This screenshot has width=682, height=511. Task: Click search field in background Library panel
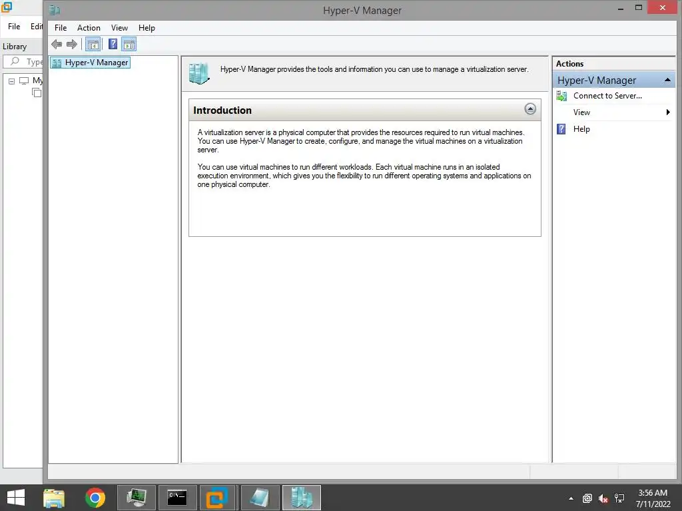click(x=23, y=62)
